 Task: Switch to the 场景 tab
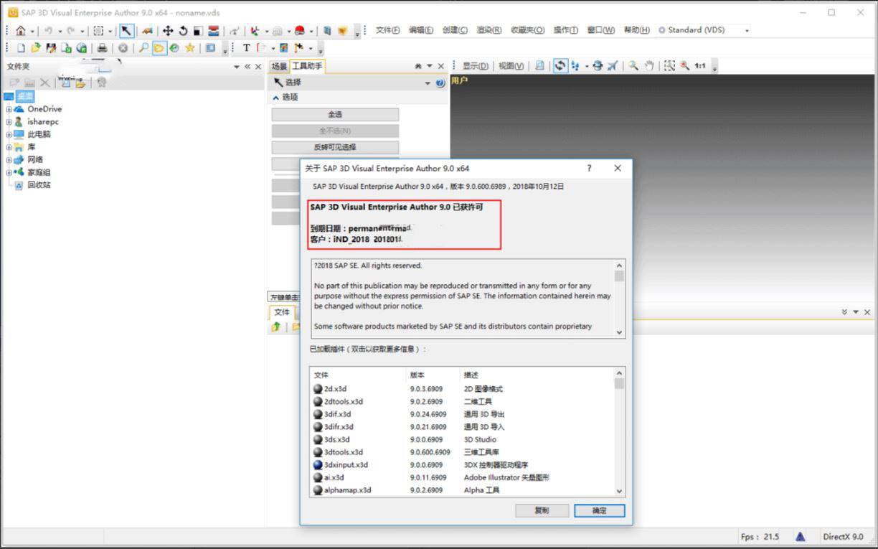[278, 66]
